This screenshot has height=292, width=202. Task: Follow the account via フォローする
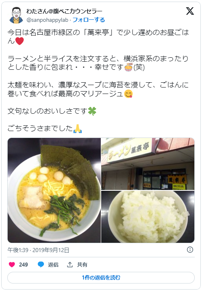point(89,20)
